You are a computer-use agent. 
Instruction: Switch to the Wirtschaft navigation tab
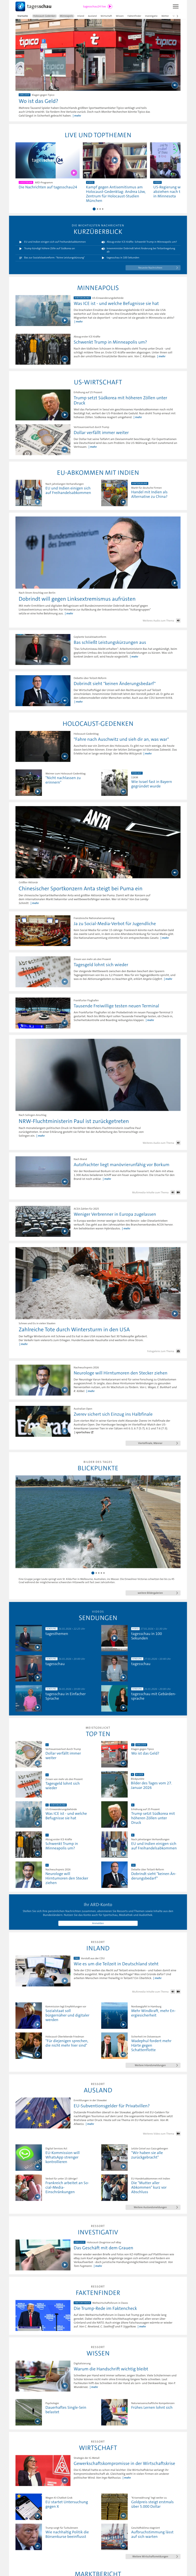pyautogui.click(x=106, y=16)
